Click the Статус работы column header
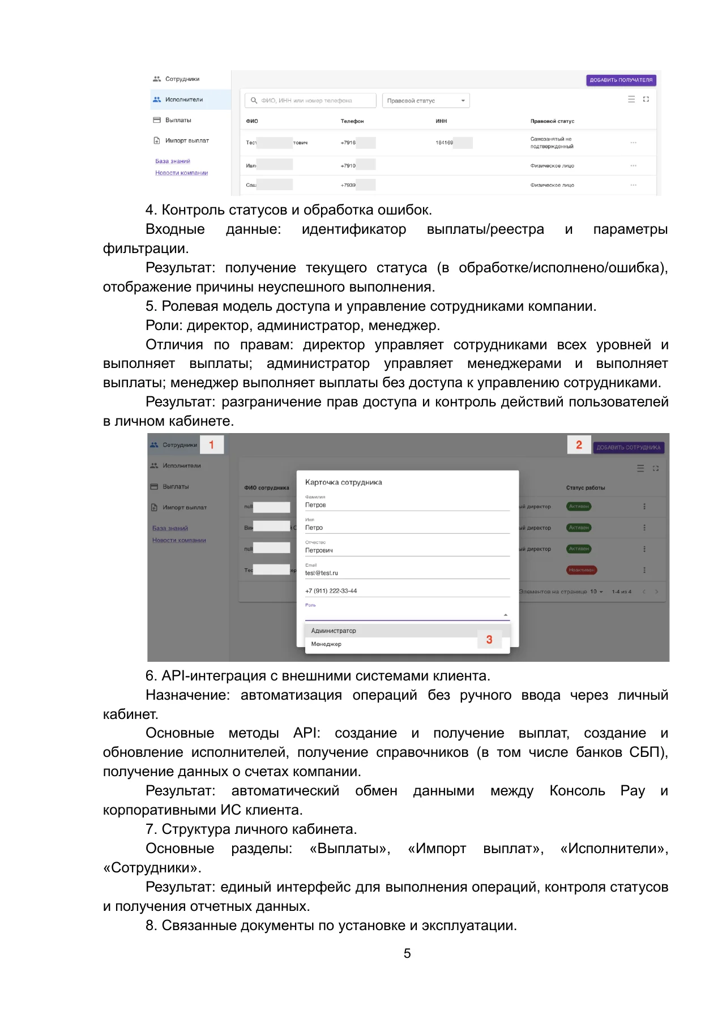This screenshot has height=1019, width=722. coord(586,488)
